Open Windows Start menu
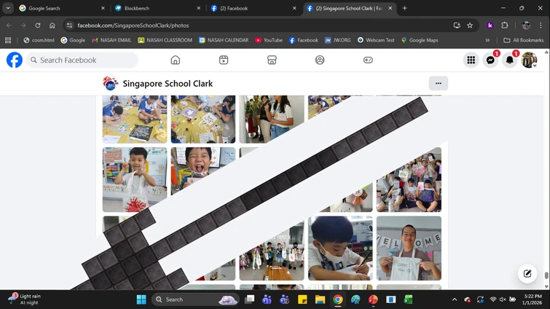The height and width of the screenshot is (309, 550). (141, 300)
